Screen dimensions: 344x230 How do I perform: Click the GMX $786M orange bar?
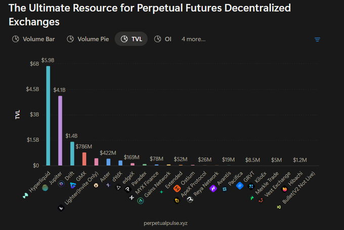pos(84,159)
